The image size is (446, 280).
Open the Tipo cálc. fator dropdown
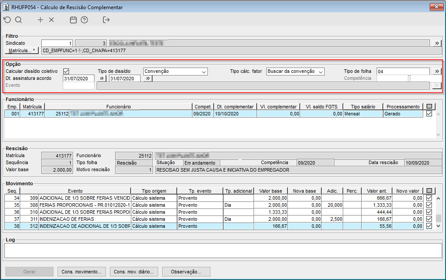(295, 72)
